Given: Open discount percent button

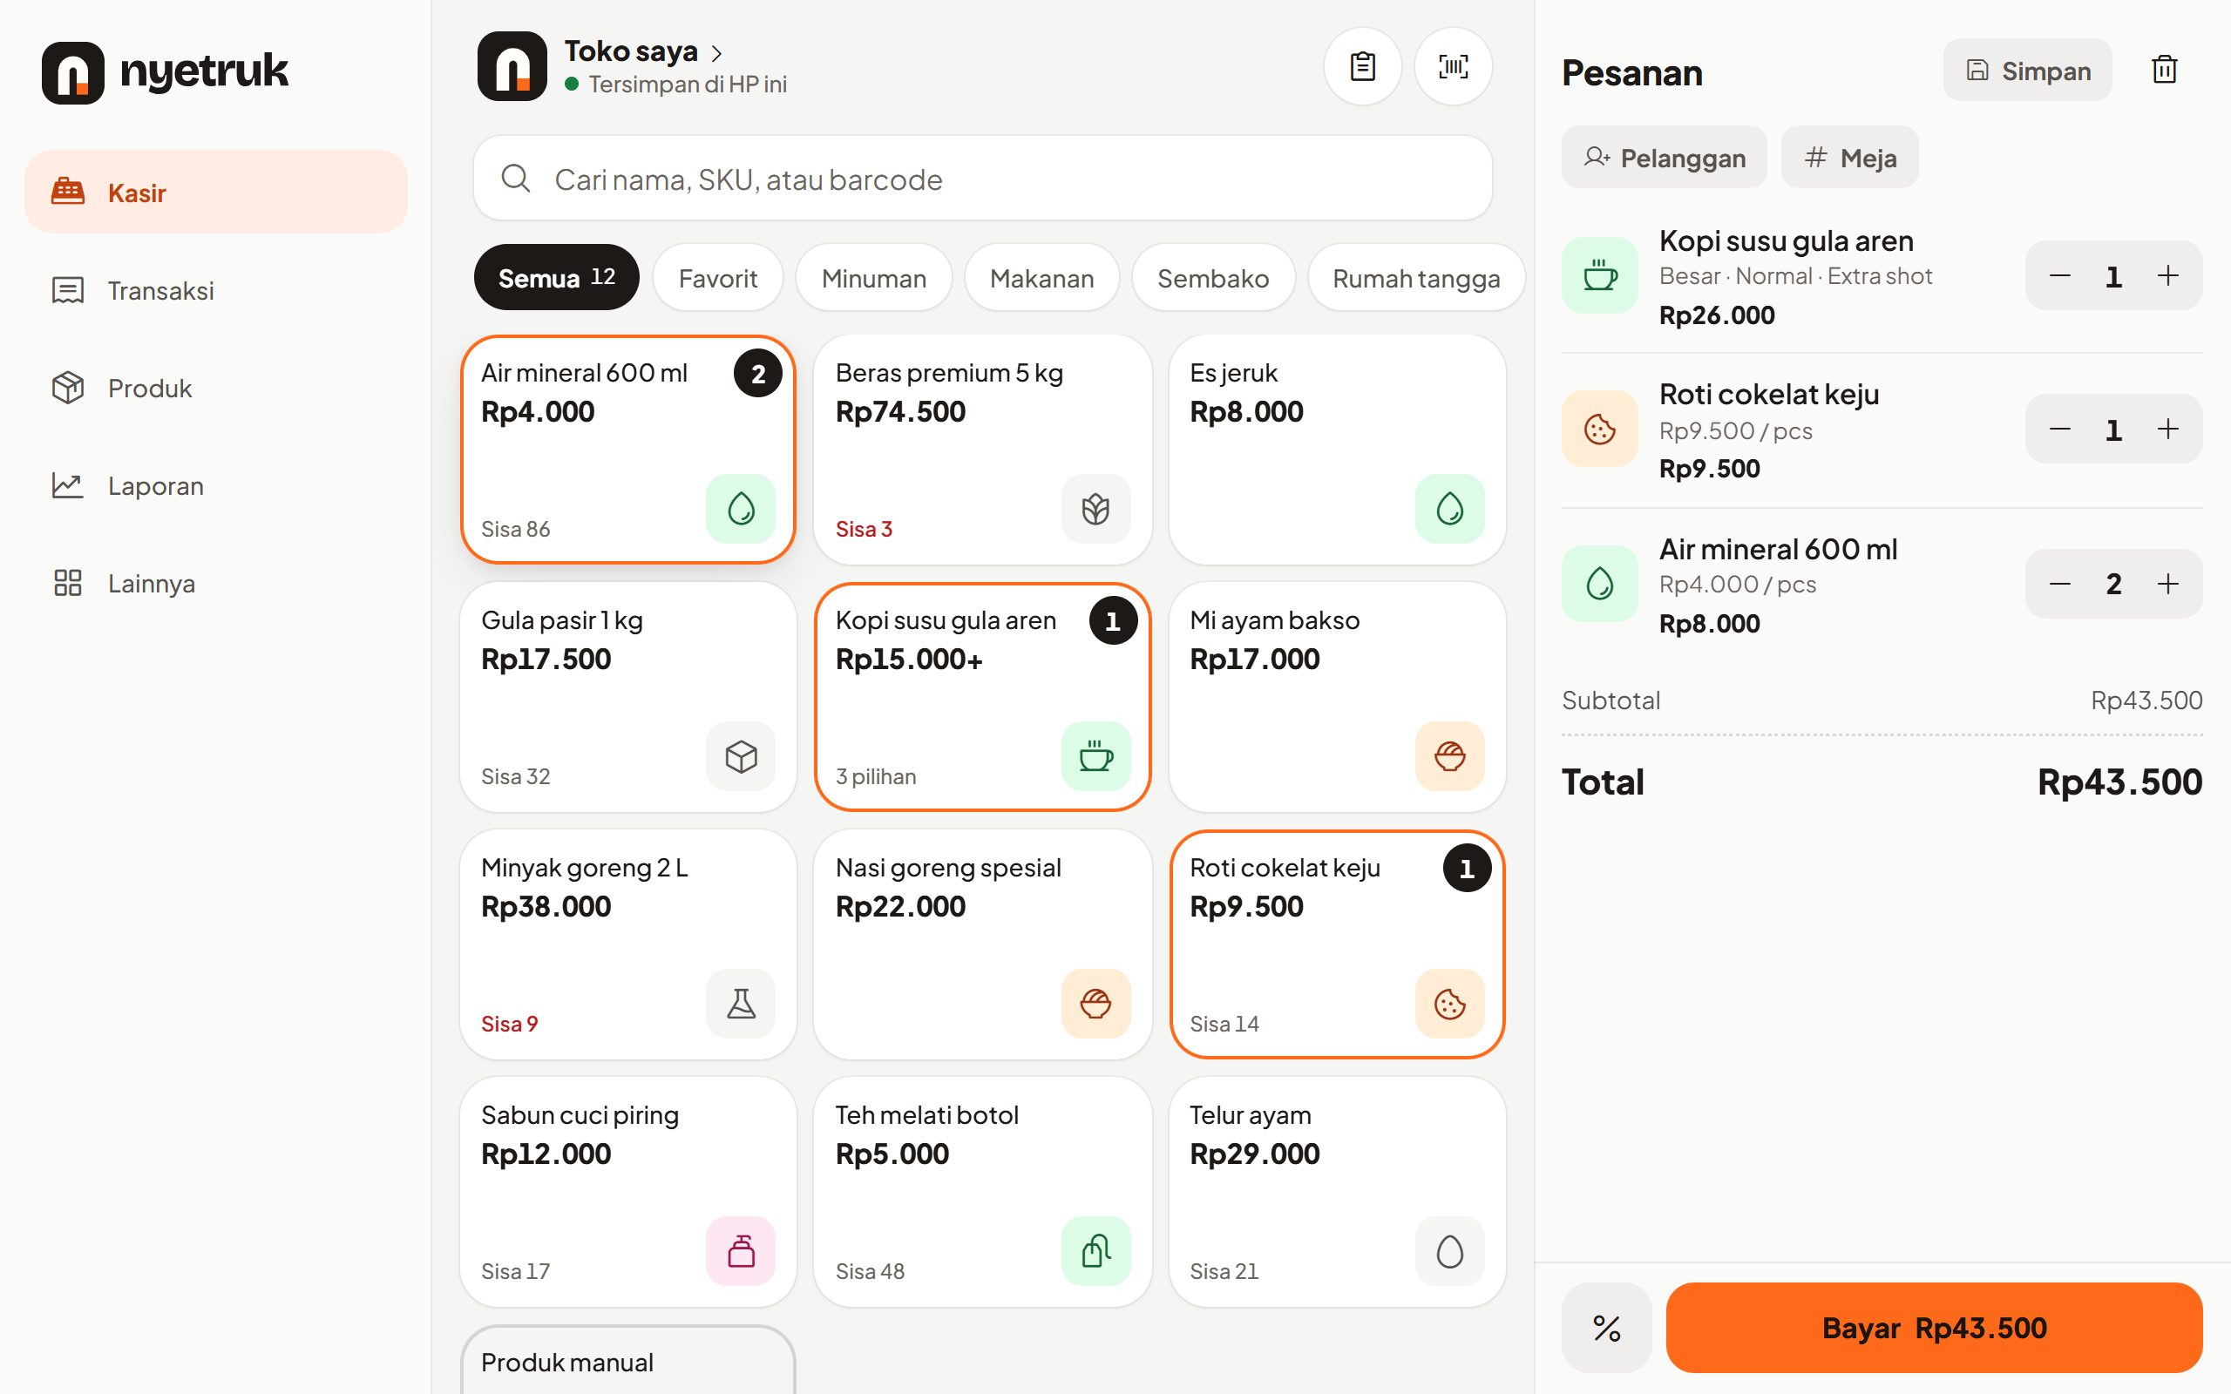Looking at the screenshot, I should tap(1606, 1328).
